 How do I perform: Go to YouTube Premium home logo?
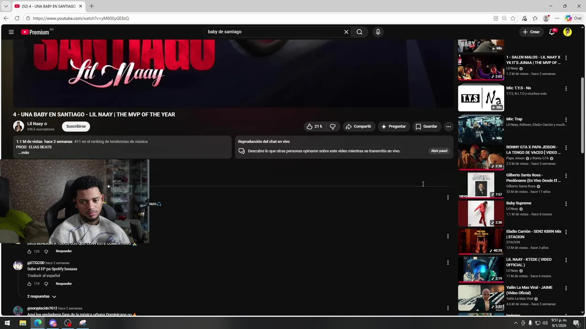point(35,32)
